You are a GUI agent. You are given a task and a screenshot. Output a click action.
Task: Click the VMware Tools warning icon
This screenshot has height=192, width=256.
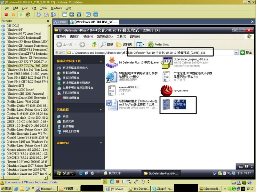pos(2,182)
